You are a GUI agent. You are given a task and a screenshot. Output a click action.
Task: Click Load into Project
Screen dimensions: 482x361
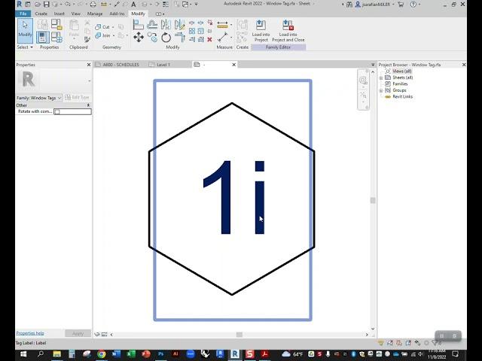(x=261, y=31)
